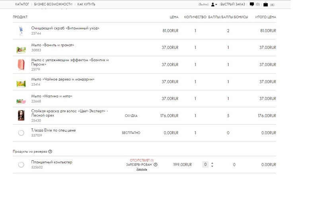The width and height of the screenshot is (321, 208).
Task: Click the «Базилик и Персик» soap image
Action: click(x=21, y=65)
